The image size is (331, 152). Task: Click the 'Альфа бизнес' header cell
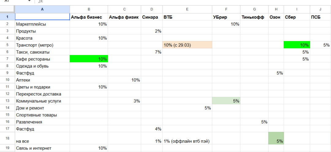89,17
